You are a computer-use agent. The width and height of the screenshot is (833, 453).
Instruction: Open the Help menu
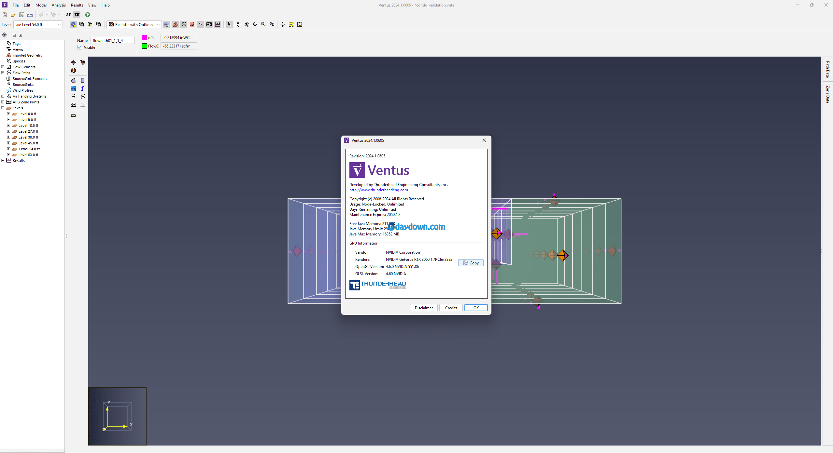pyautogui.click(x=106, y=5)
